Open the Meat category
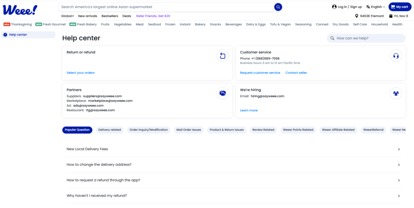Image resolution: width=414 pixels, height=208 pixels. coord(139,25)
